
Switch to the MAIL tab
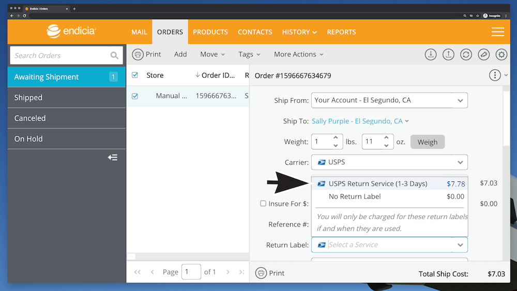coord(139,32)
